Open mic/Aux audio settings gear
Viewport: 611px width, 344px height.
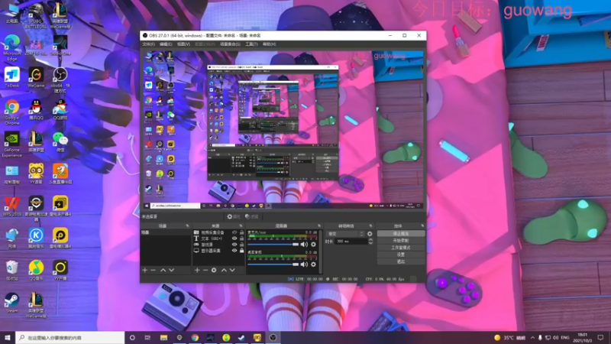point(313,245)
